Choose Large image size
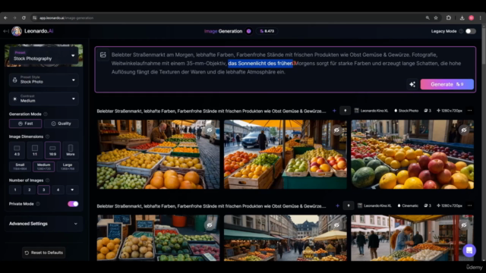 [x=68, y=167]
